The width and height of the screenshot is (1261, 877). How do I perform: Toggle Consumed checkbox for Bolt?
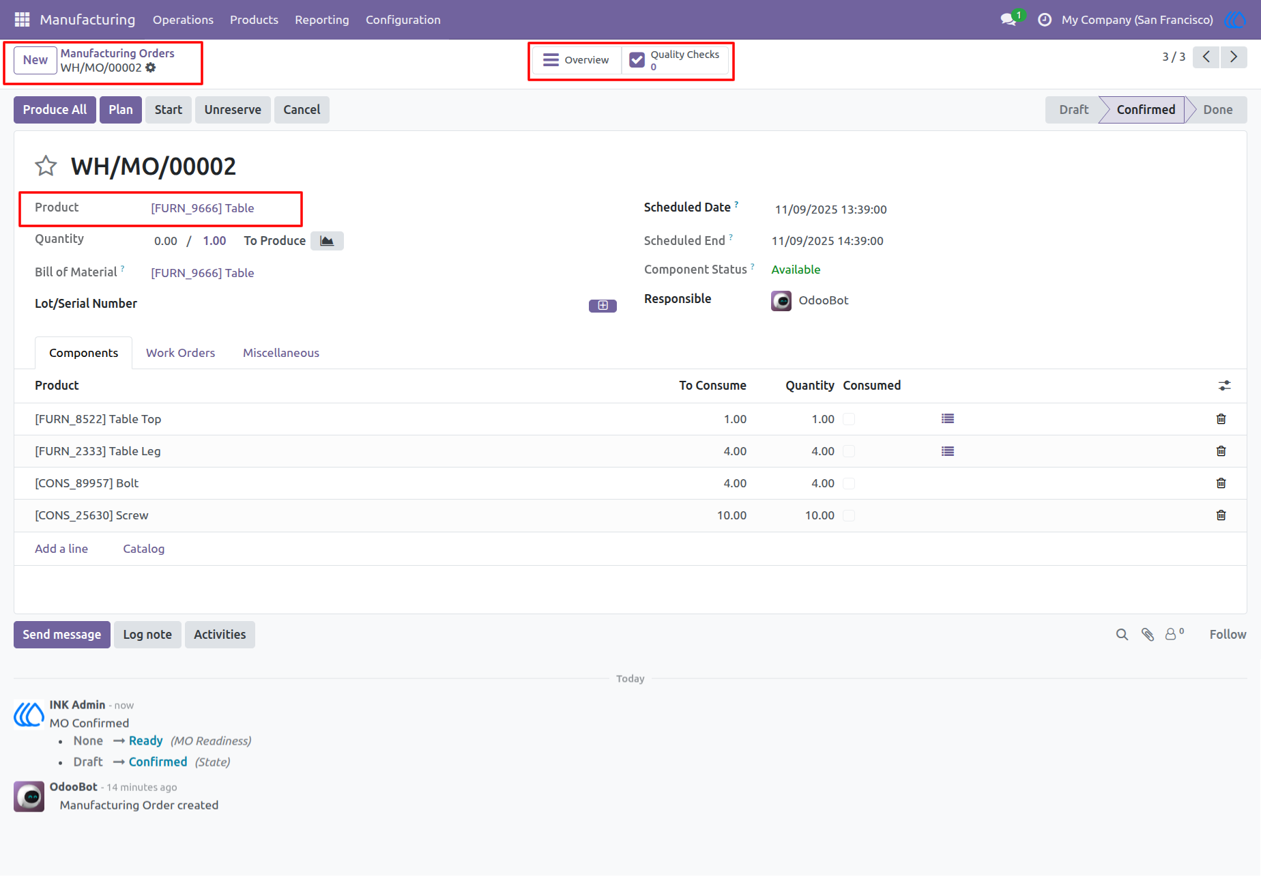[x=849, y=483]
